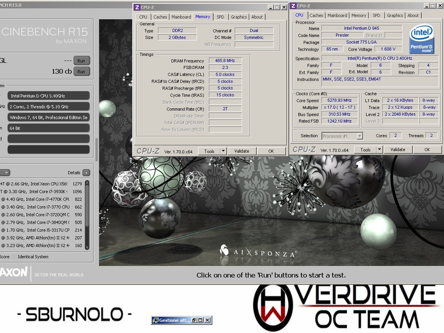Click the 2 Cores, 2 Threads field
Viewport: 444px width, 333px height.
click(49, 107)
